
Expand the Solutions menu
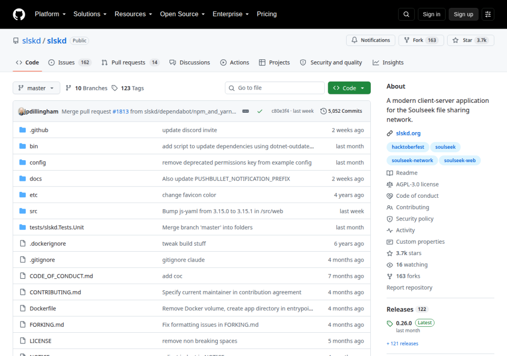pyautogui.click(x=90, y=14)
